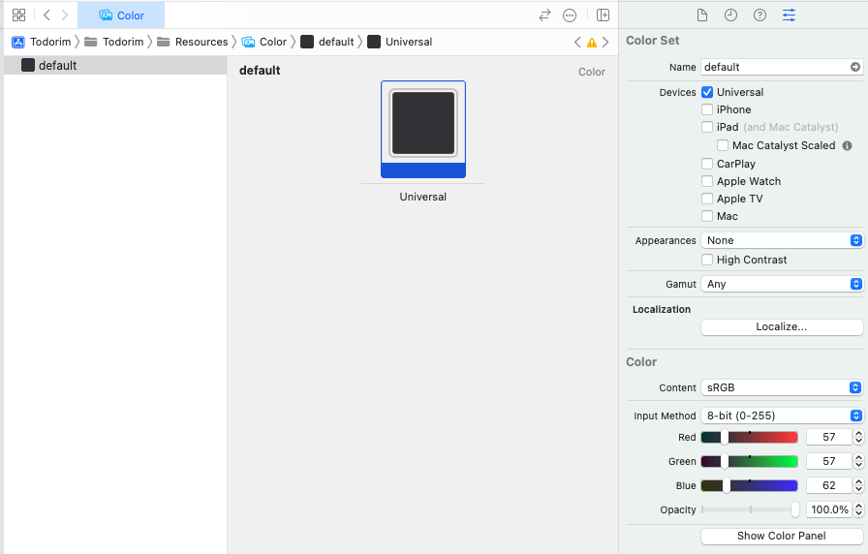The image size is (868, 554).
Task: Click the default heading in the editor
Action: [260, 71]
